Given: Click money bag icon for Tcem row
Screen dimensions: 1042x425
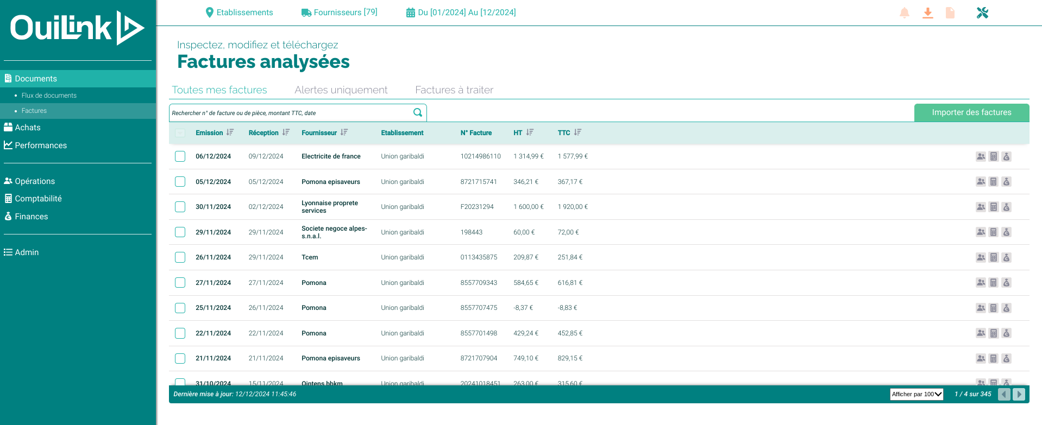Looking at the screenshot, I should click(x=1007, y=257).
